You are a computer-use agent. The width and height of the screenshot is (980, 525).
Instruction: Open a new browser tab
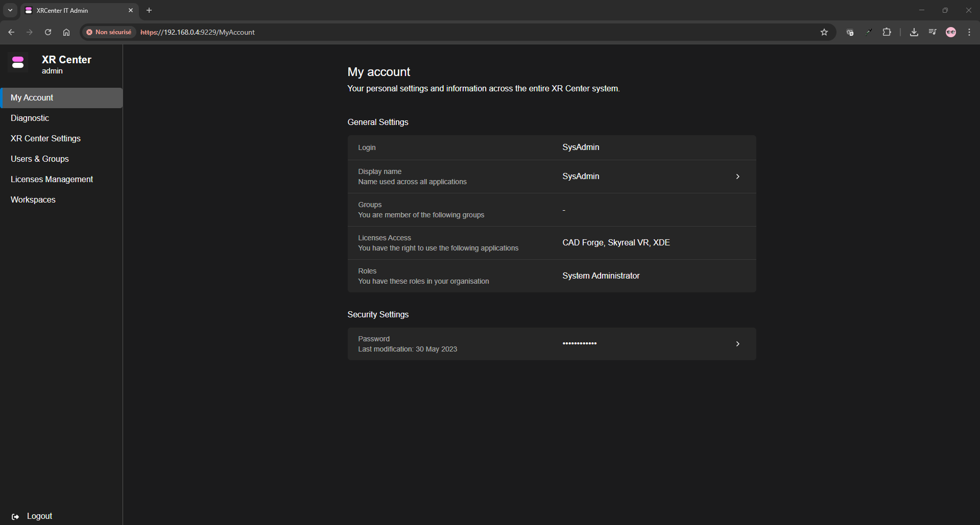149,10
